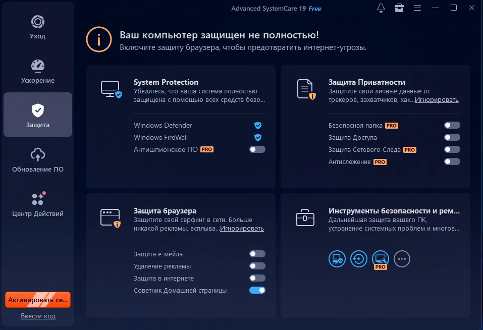This screenshot has width=483, height=330.
Task: Switch to the Уход section
Action: pyautogui.click(x=38, y=27)
